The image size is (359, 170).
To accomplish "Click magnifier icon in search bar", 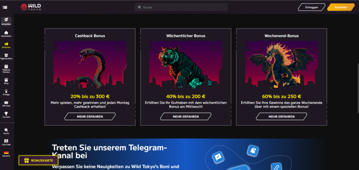I will 140,7.
